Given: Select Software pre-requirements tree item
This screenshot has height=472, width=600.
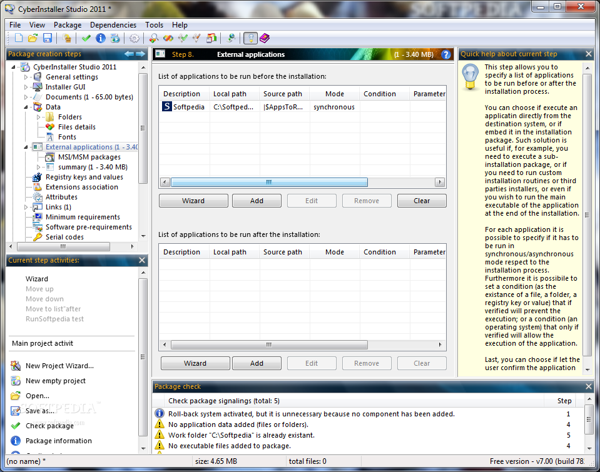Looking at the screenshot, I should pos(88,227).
